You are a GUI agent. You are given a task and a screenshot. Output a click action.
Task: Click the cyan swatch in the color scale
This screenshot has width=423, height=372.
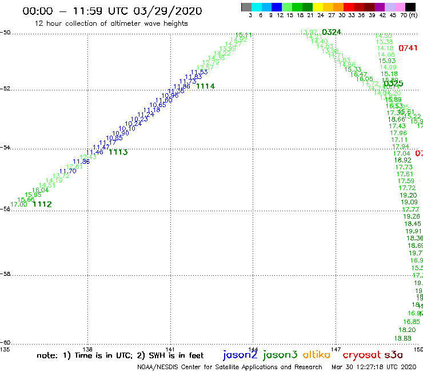click(257, 7)
